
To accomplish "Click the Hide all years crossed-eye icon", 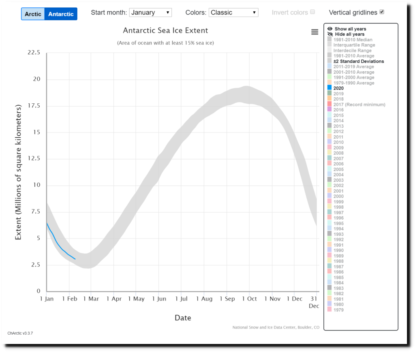I will tap(330, 34).
